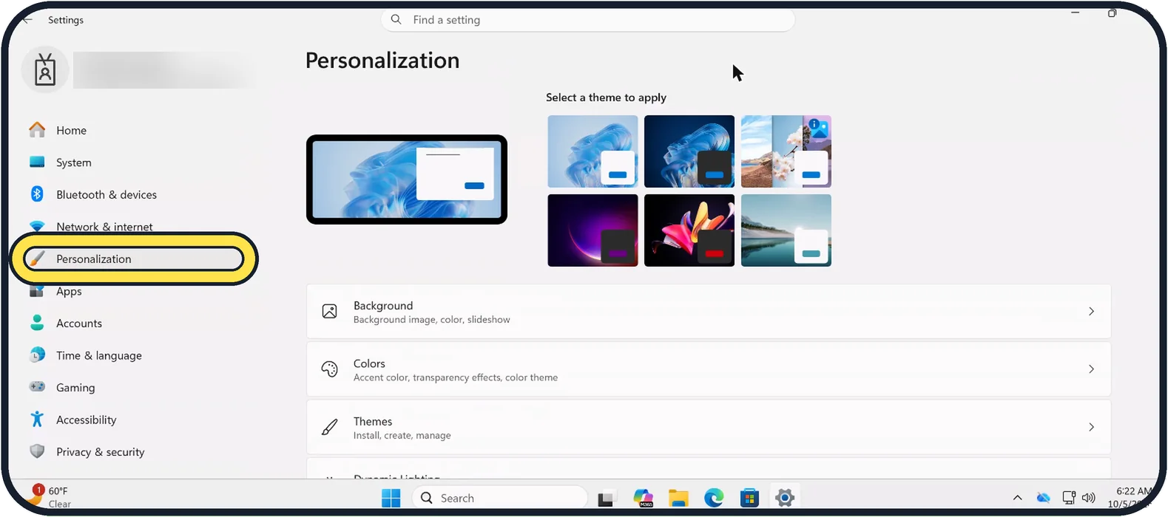1168x517 pixels.
Task: Open the clock and date flyout
Action: click(1132, 498)
